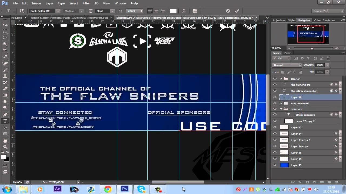Commit current text edits with checkmark

[237, 11]
